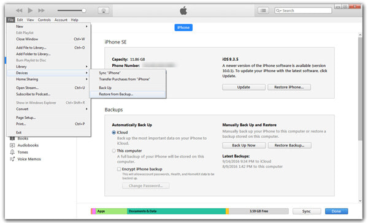368x223 pixels.
Task: Open the File menu
Action: tap(11, 20)
